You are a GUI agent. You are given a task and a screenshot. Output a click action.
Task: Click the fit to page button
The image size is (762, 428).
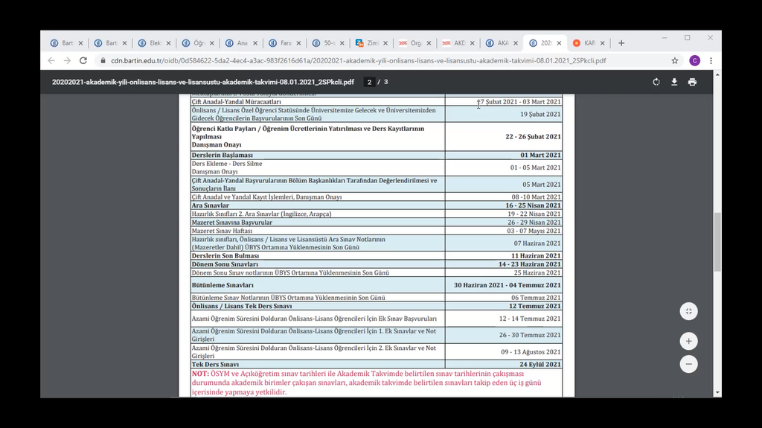[x=688, y=311]
